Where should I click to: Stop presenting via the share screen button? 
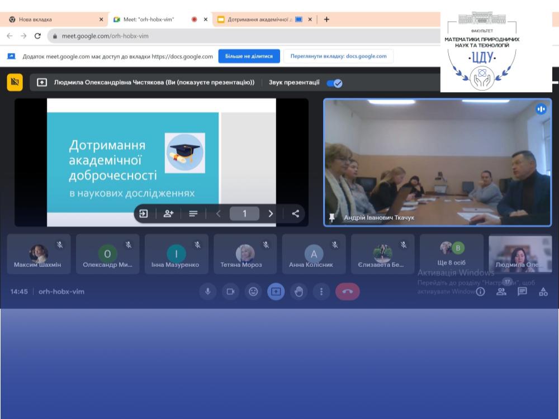[276, 292]
